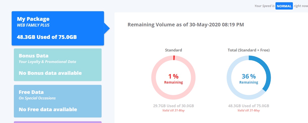Click Valid till 31-May under Total chart
The height and width of the screenshot is (123, 308).
[x=249, y=110]
